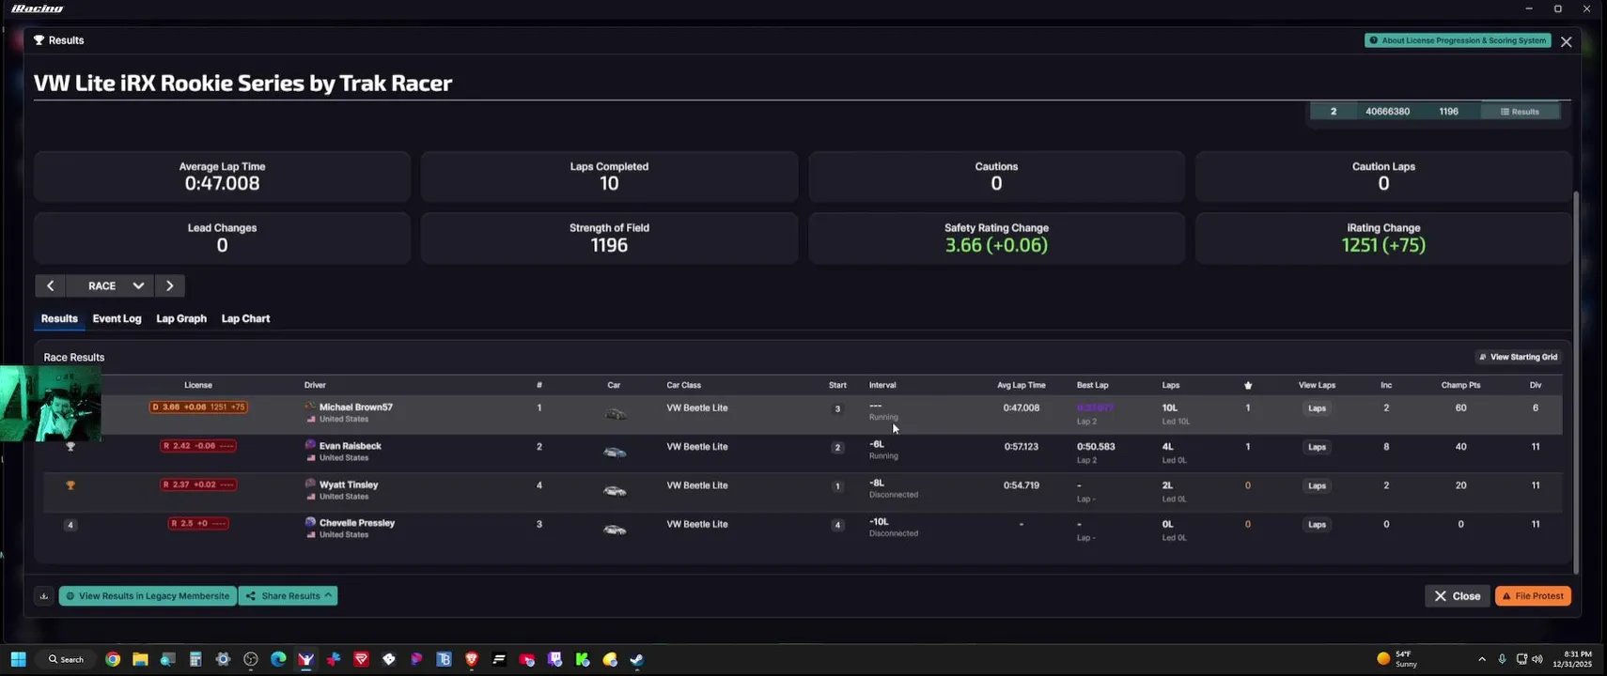Click Chevelle Pressley's helmet icon
Screen dimensions: 1607x676
pyautogui.click(x=310, y=522)
